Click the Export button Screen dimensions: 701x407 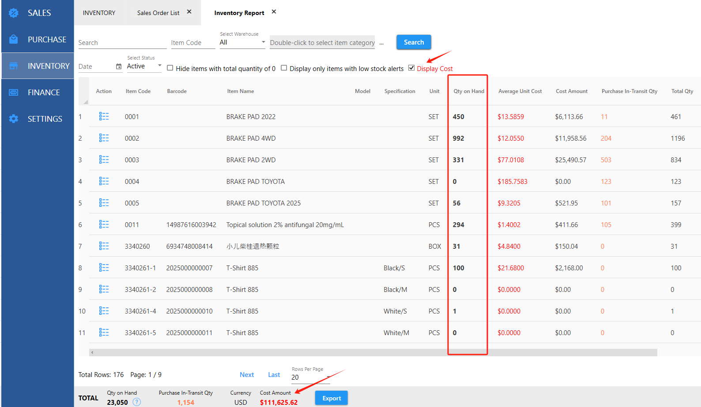coord(331,398)
